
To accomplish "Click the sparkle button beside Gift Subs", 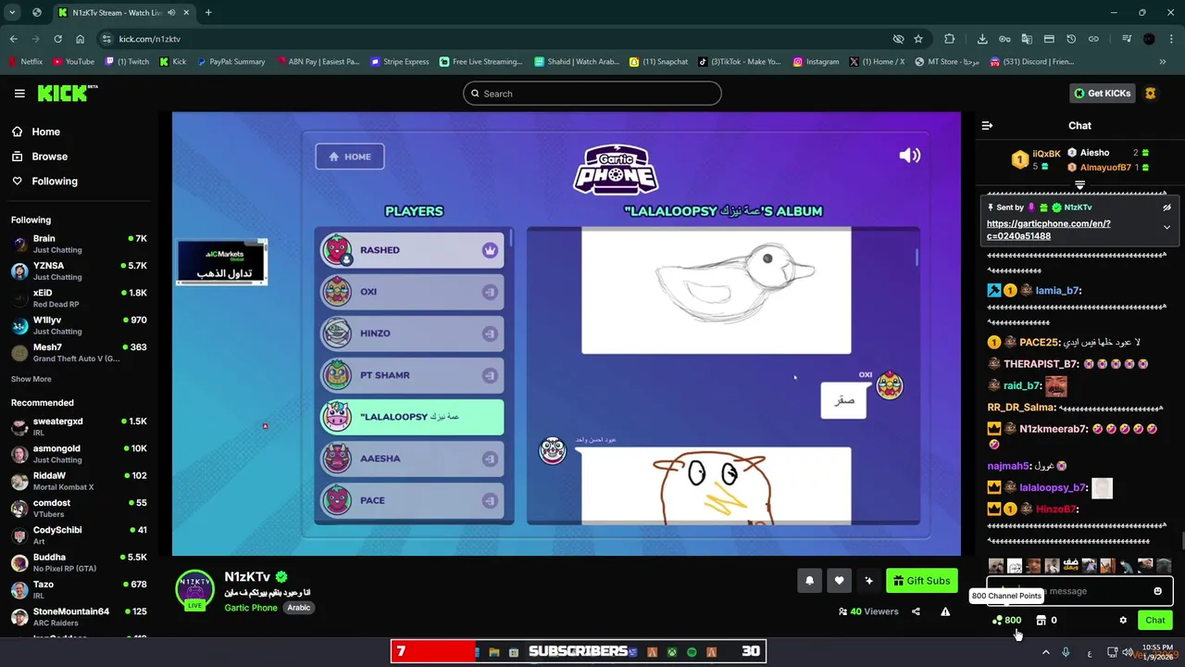I will (x=868, y=581).
